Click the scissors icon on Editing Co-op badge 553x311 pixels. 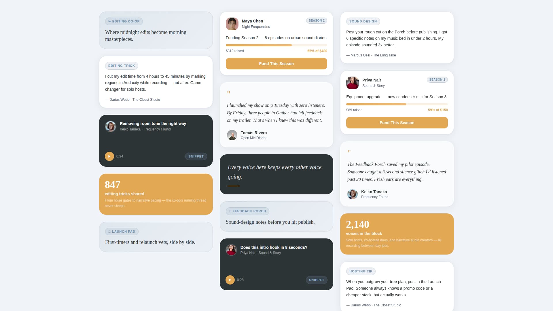110,21
